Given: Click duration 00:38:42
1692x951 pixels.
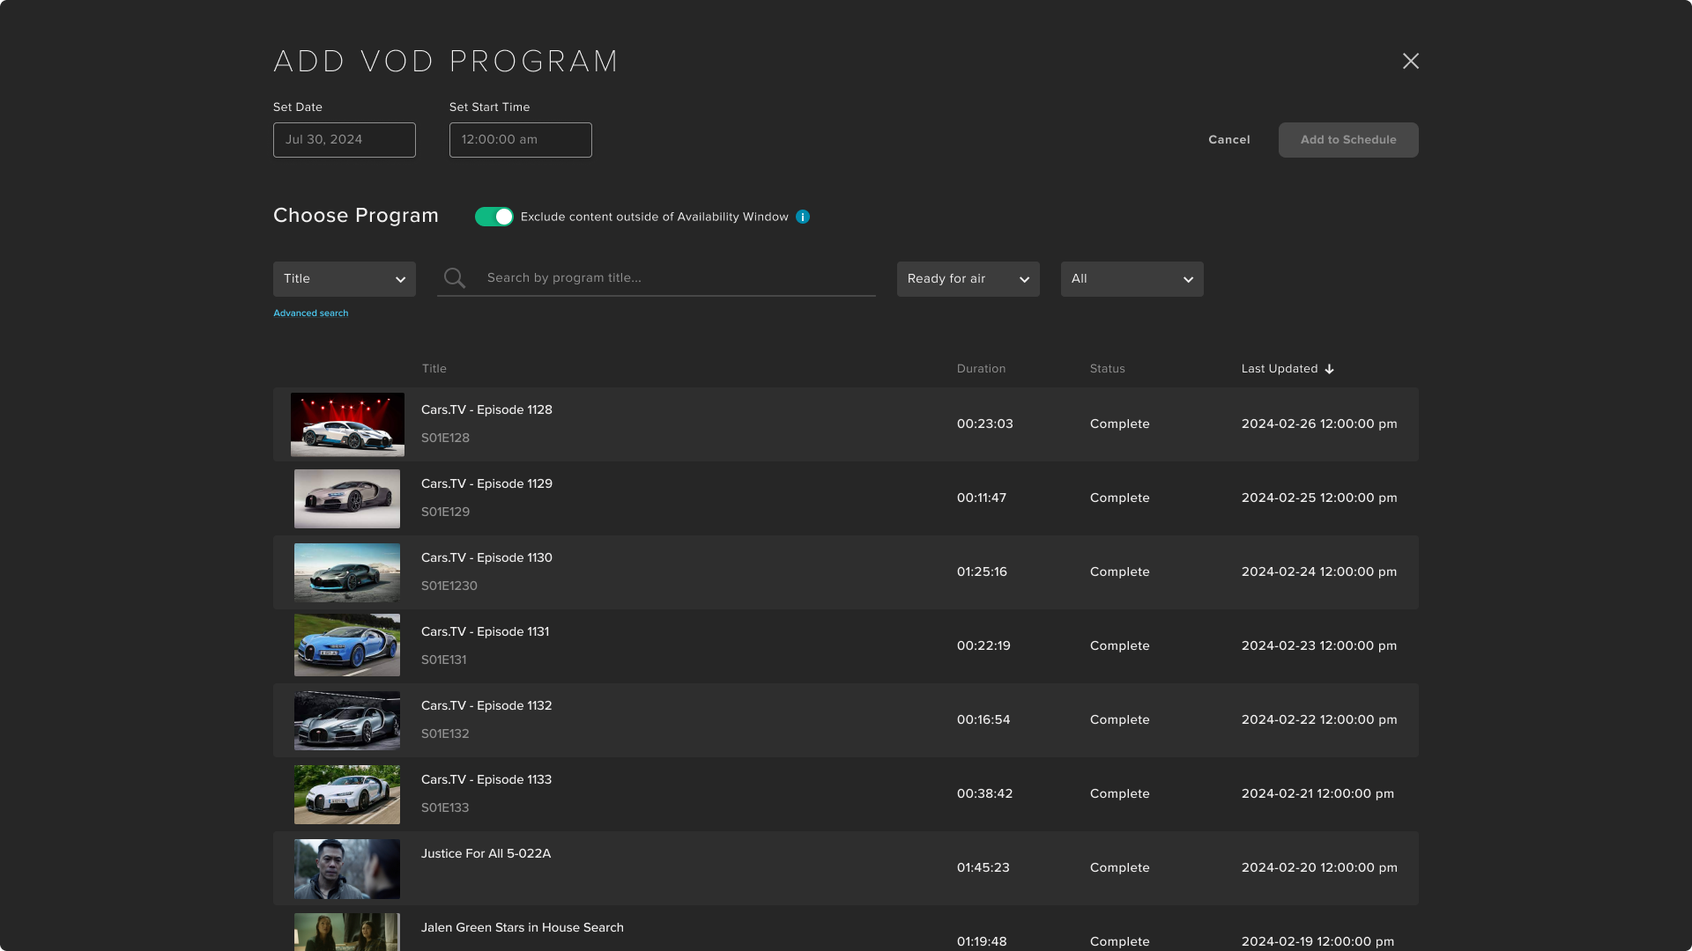Looking at the screenshot, I should [x=985, y=794].
